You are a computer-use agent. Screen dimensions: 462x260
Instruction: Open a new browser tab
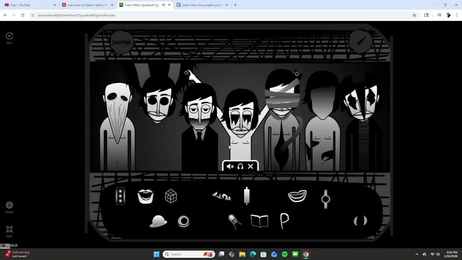coord(235,5)
